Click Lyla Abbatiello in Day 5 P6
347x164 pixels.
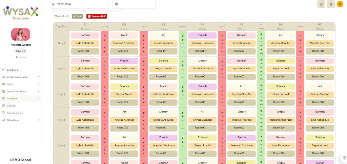[x=281, y=146]
